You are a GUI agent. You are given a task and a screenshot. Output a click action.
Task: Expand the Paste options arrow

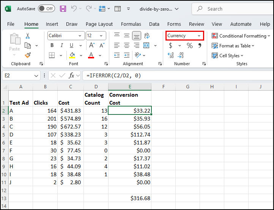14,55
